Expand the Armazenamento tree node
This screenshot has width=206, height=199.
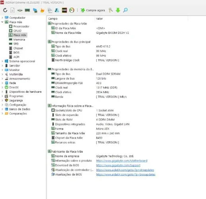[2, 79]
